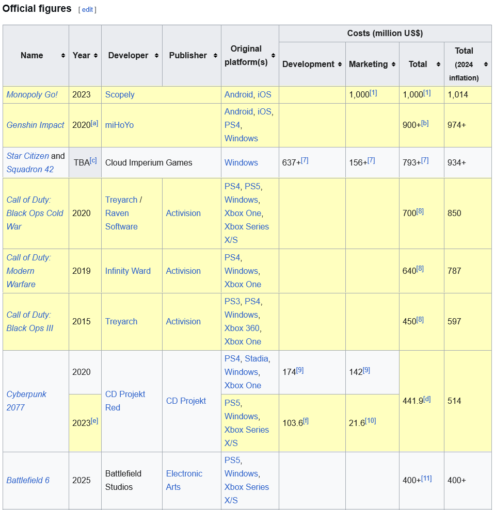Click the edit link beside Official figures

(x=87, y=10)
